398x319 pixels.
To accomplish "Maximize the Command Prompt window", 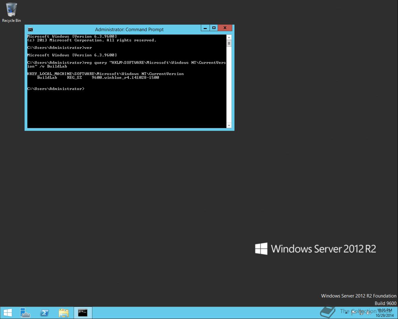I will 214,28.
